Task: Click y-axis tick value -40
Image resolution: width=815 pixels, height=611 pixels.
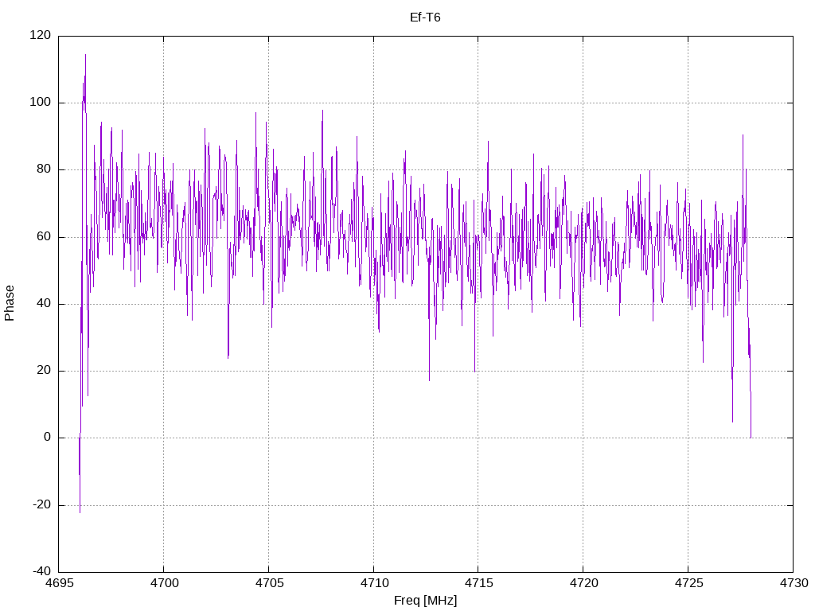Action: (x=42, y=571)
